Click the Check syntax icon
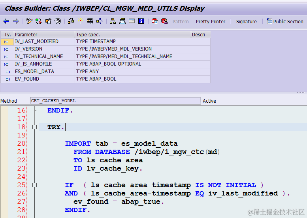 point(71,21)
